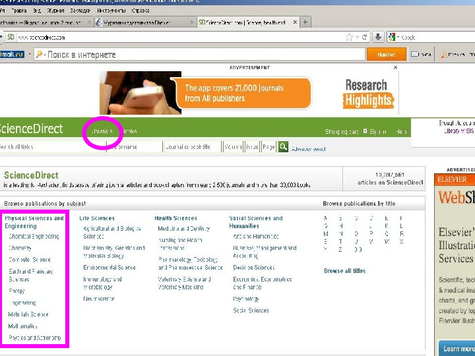Open Mathematics subject
The width and height of the screenshot is (475, 356).
22,326
